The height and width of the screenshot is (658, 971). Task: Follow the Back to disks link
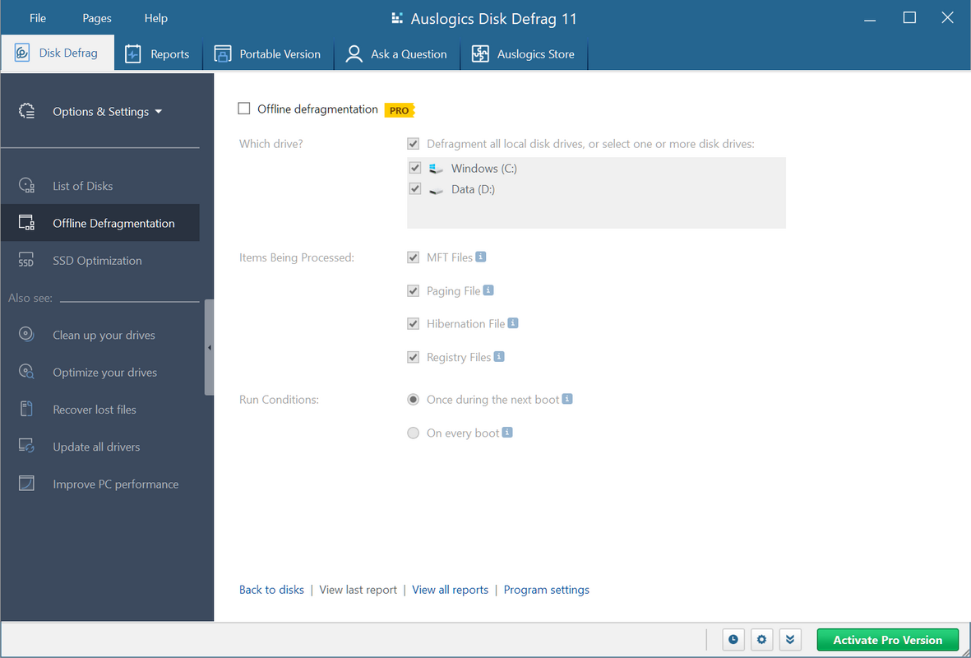tap(271, 590)
